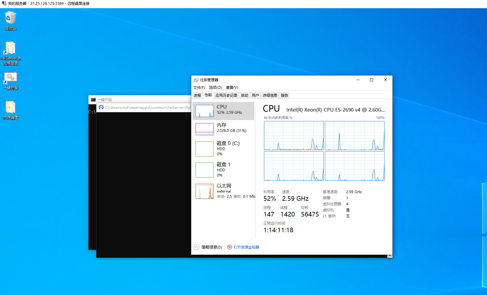Image resolution: width=487 pixels, height=295 pixels.
Task: Click the PalServer console window title path
Action: [x=148, y=108]
